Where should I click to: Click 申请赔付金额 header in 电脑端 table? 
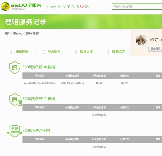pos(99,76)
